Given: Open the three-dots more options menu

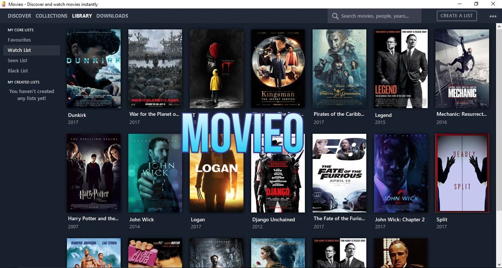Looking at the screenshot, I should pos(493,16).
